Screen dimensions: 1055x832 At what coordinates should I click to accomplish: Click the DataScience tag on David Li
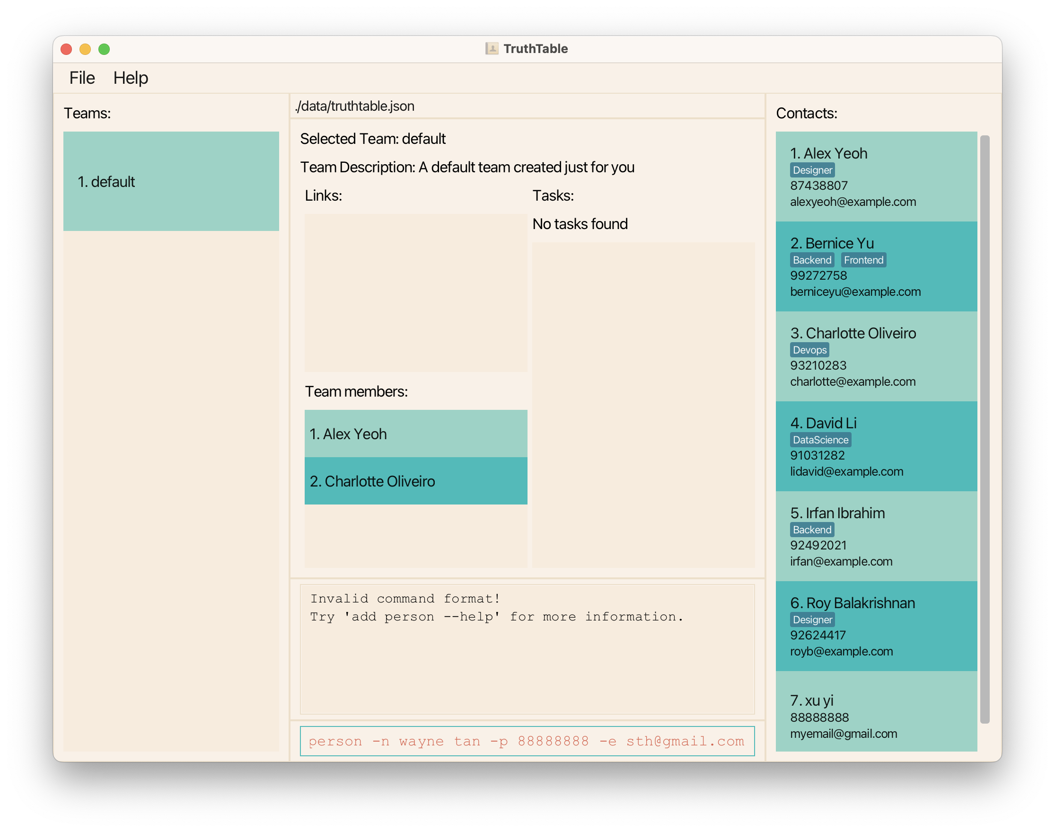(x=820, y=440)
